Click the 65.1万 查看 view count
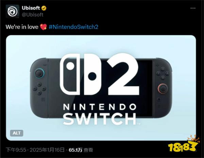 click(x=81, y=150)
